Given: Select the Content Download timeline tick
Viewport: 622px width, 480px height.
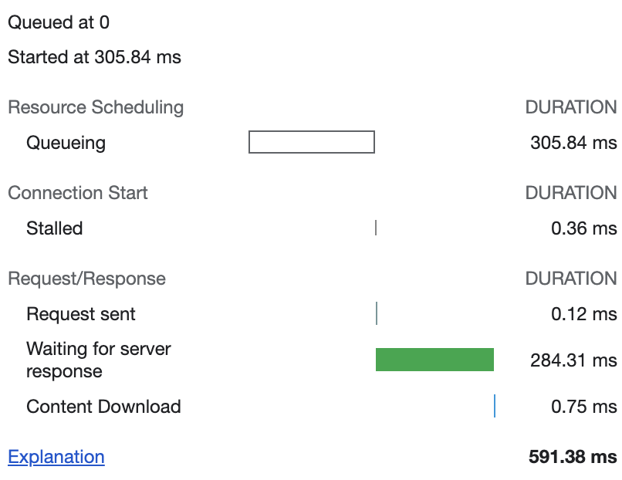Looking at the screenshot, I should (x=494, y=407).
